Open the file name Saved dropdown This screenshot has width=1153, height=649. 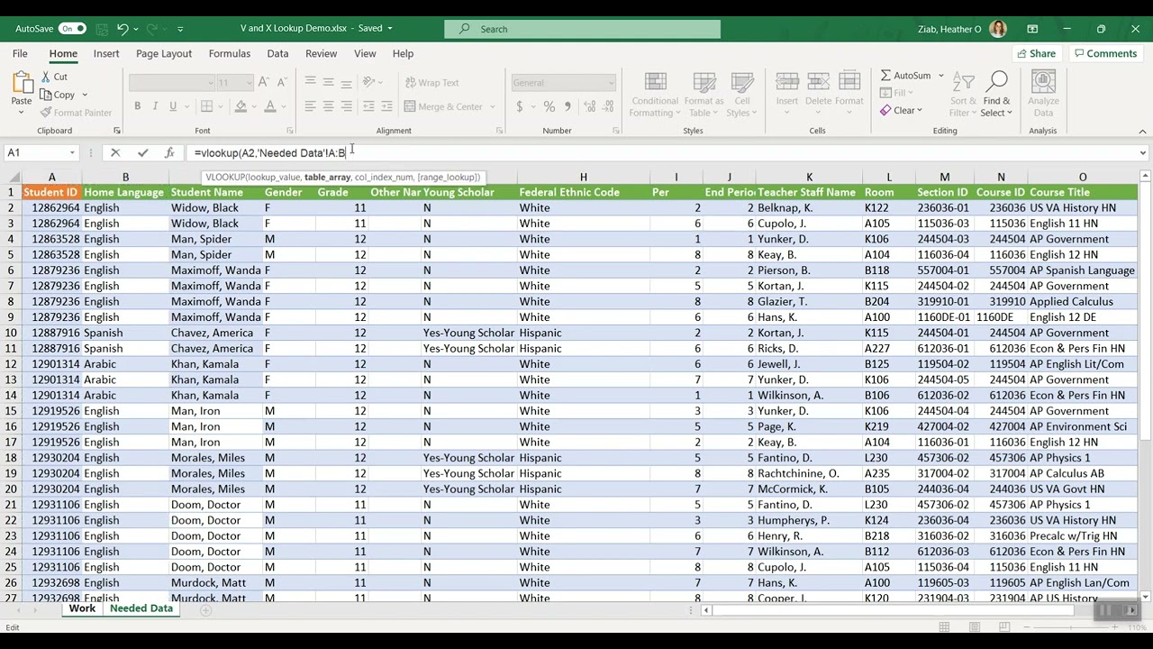pos(390,29)
